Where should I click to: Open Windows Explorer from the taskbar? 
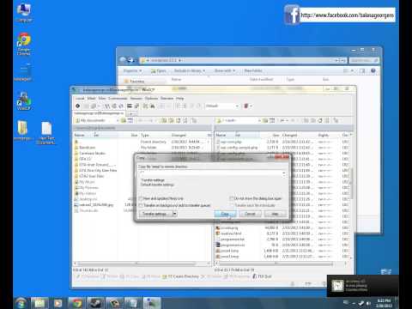click(39, 303)
